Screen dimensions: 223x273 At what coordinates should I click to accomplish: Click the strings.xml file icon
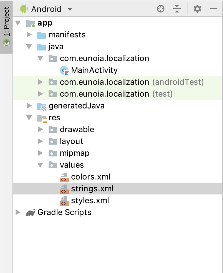tap(64, 189)
